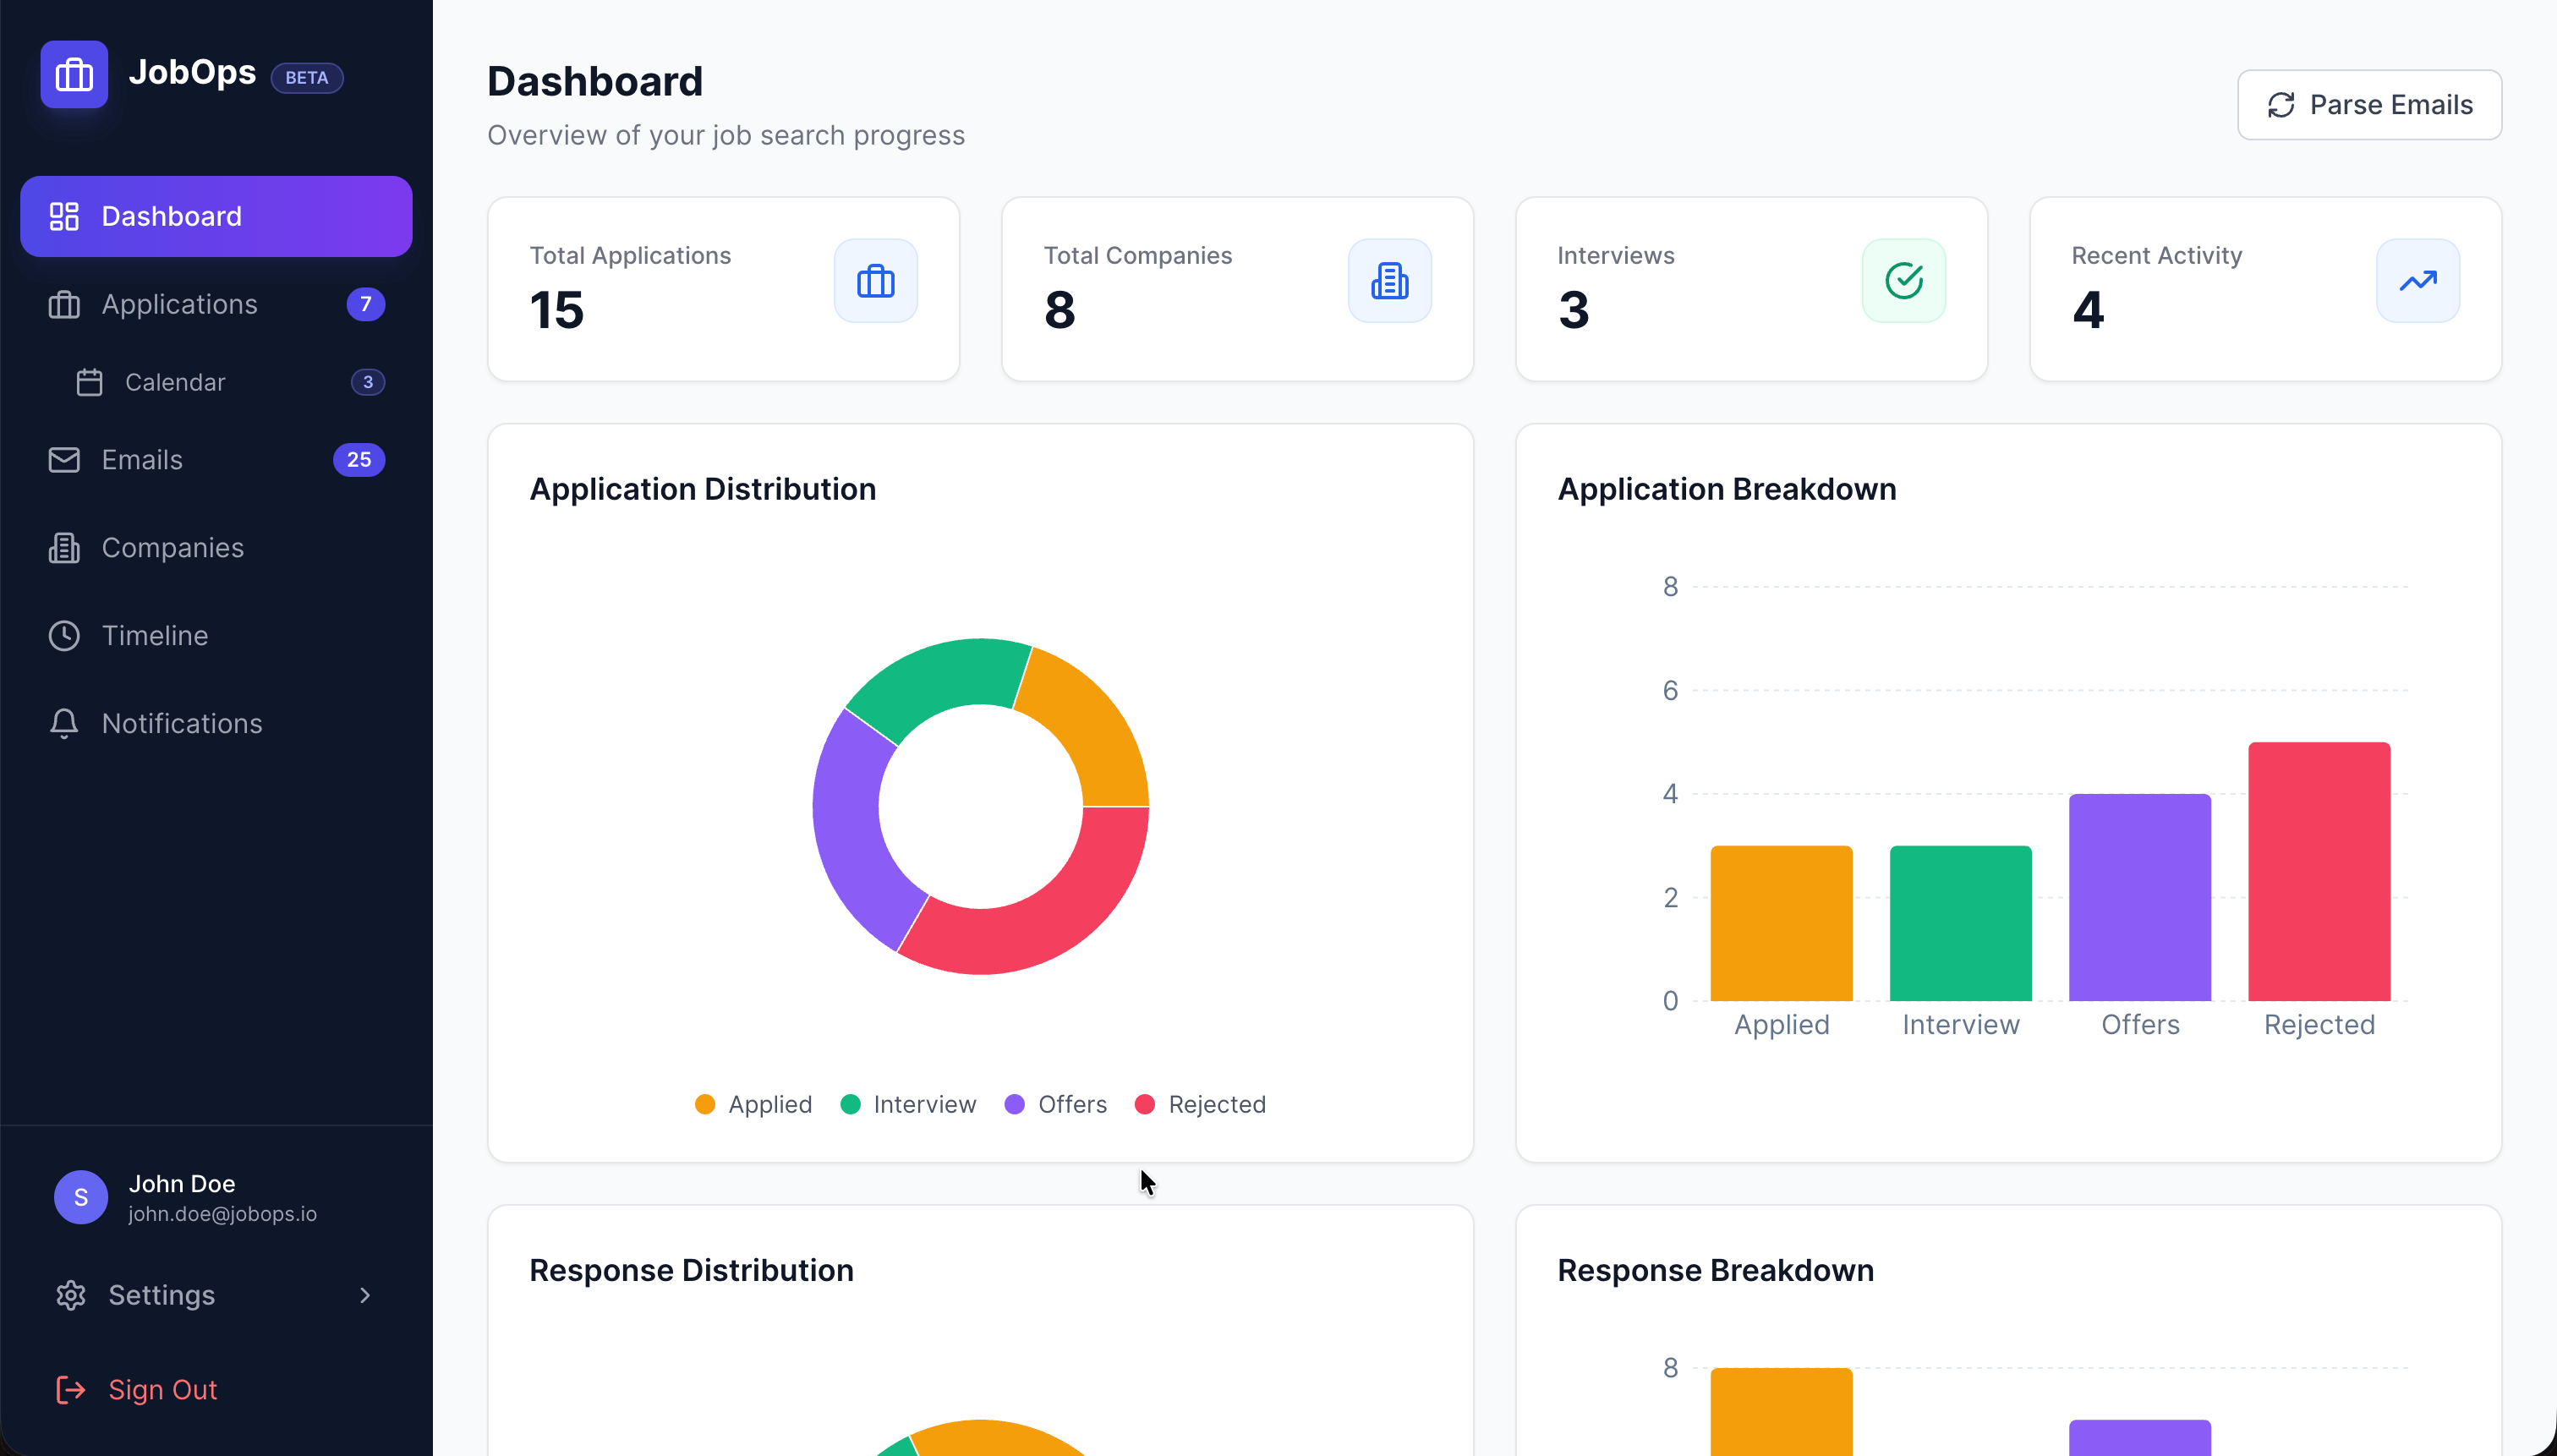This screenshot has height=1456, width=2557.
Task: Open the Dashboard navigation item
Action: [171, 215]
